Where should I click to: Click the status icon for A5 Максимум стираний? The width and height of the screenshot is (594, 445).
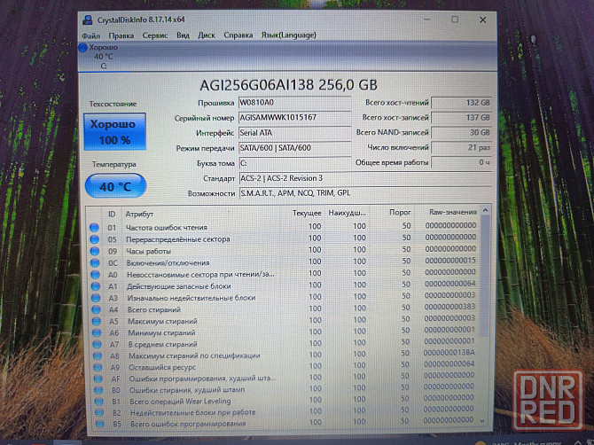[97, 321]
